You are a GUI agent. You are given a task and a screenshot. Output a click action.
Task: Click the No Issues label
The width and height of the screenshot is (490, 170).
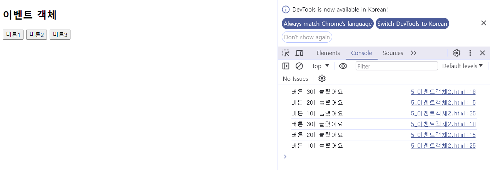point(295,78)
